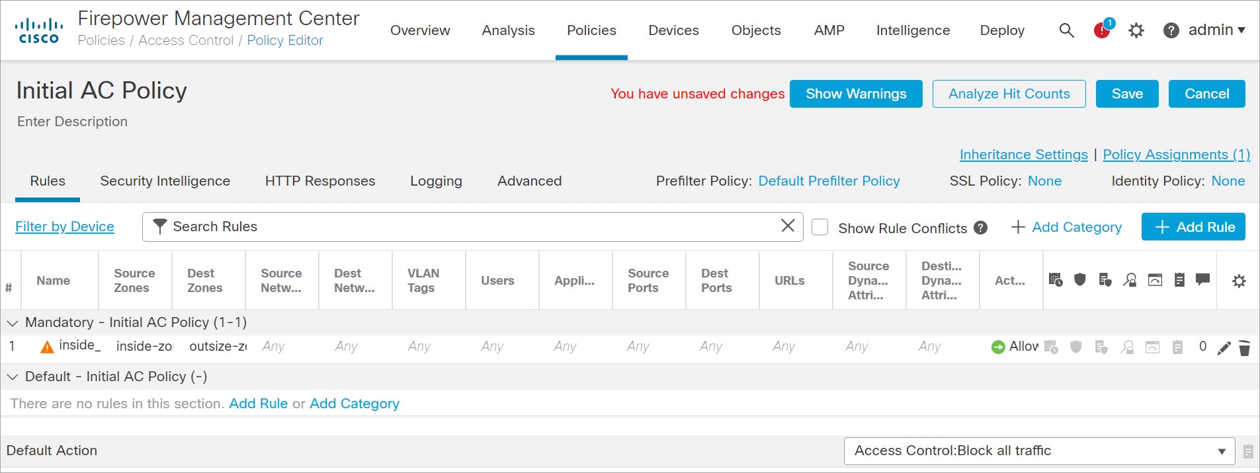
Task: Open the AMP menu
Action: (829, 30)
